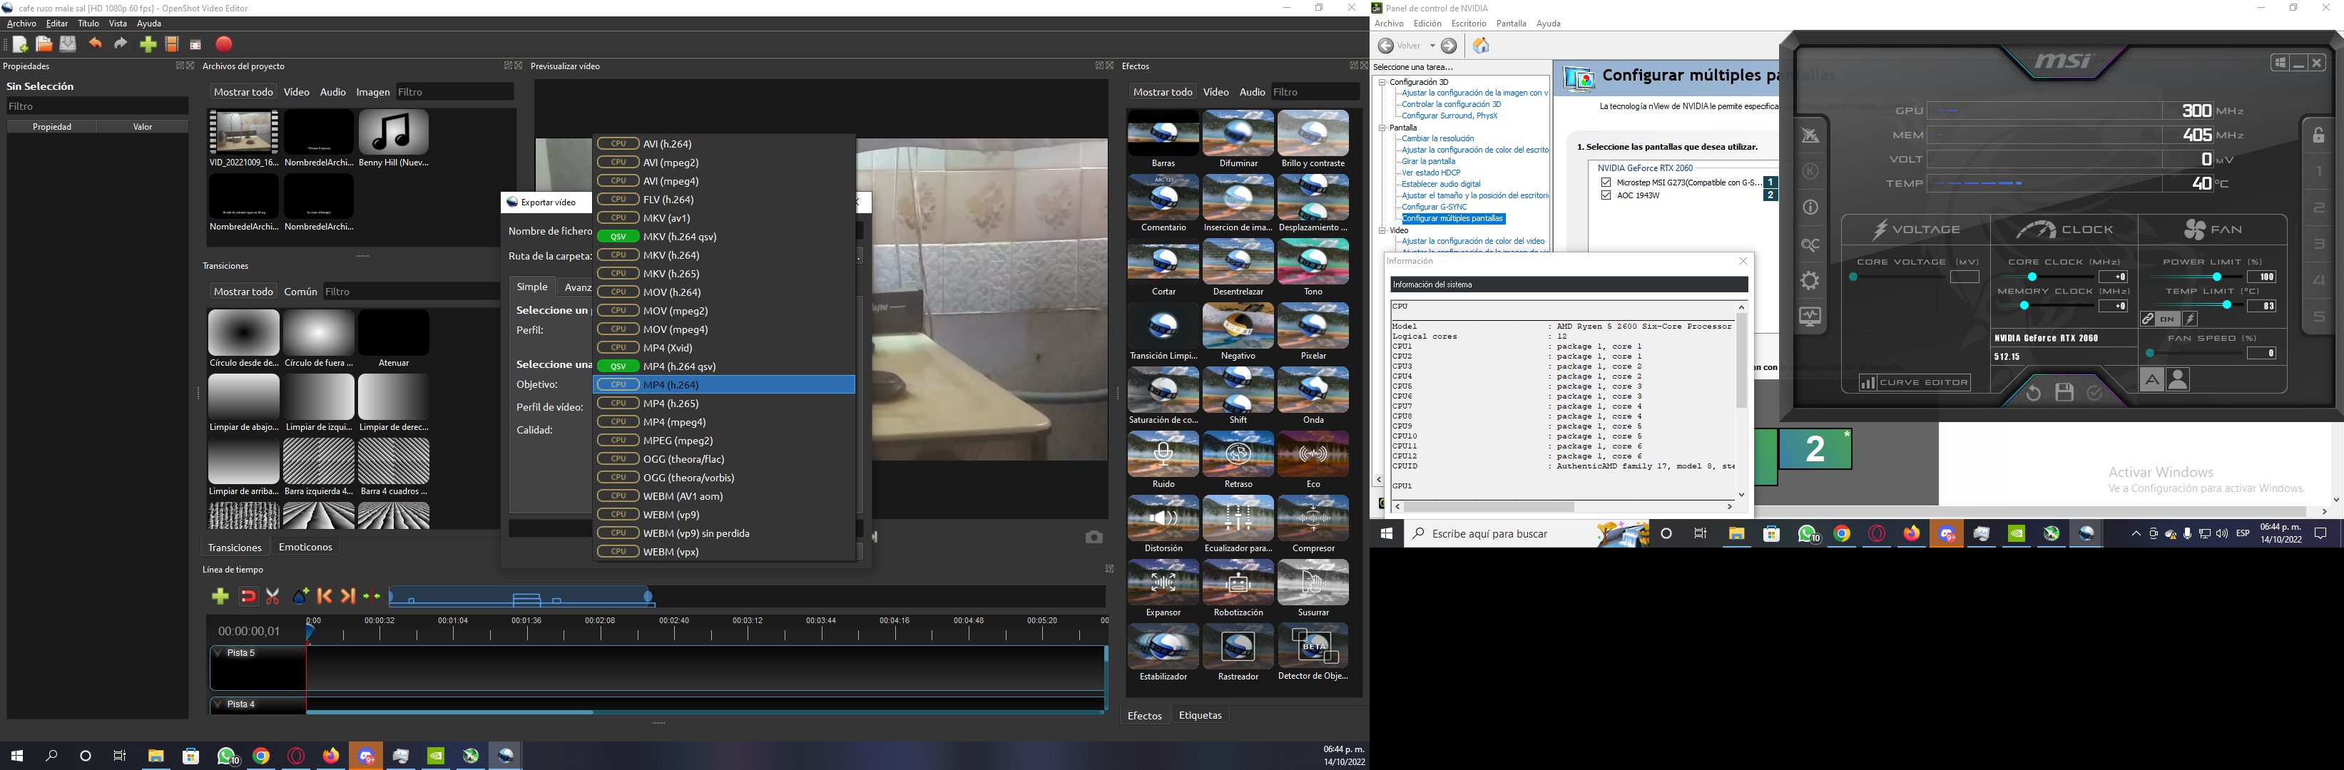Click the Undo arrow in OpenShot toolbar
This screenshot has height=770, width=2344.
coord(96,43)
